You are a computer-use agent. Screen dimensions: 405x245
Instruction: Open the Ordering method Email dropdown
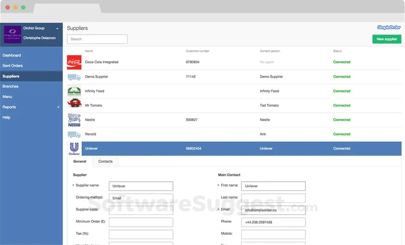click(140, 198)
